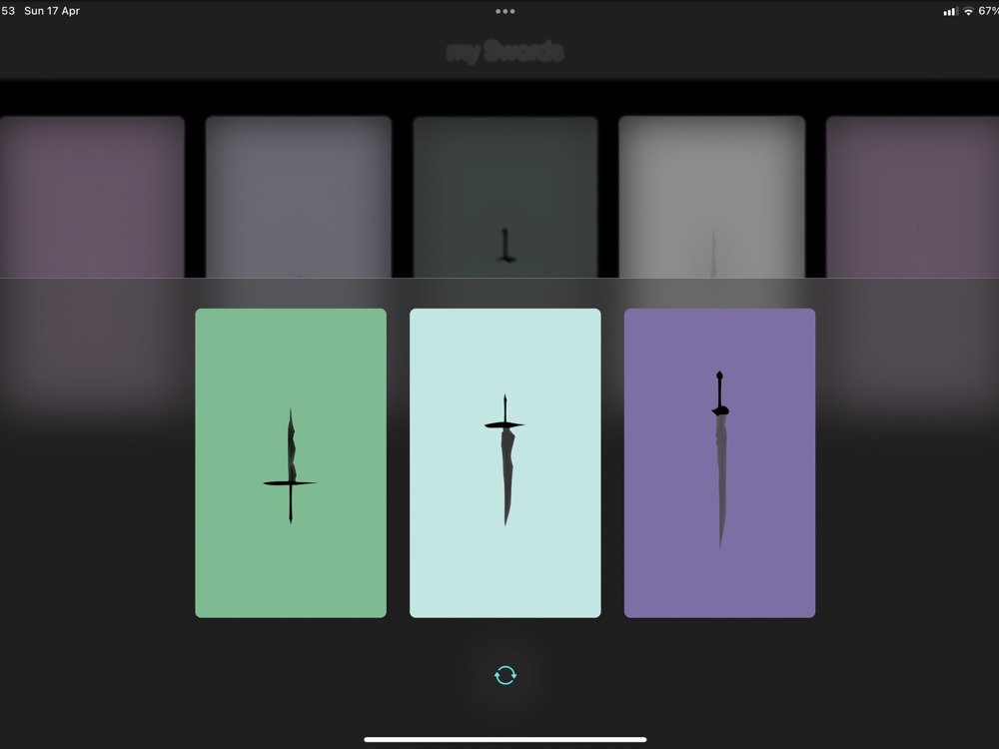999x749 pixels.
Task: Select the green sword card
Action: coord(291,463)
